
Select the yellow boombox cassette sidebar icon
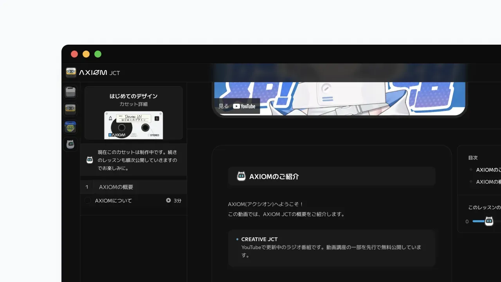tap(70, 109)
